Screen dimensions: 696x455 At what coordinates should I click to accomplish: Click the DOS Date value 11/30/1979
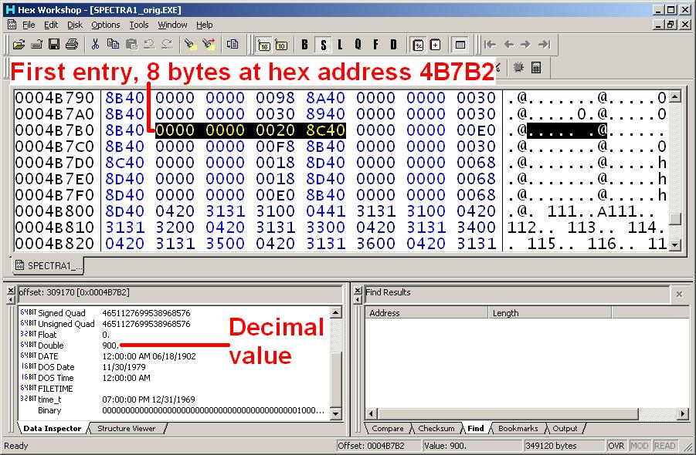(124, 367)
